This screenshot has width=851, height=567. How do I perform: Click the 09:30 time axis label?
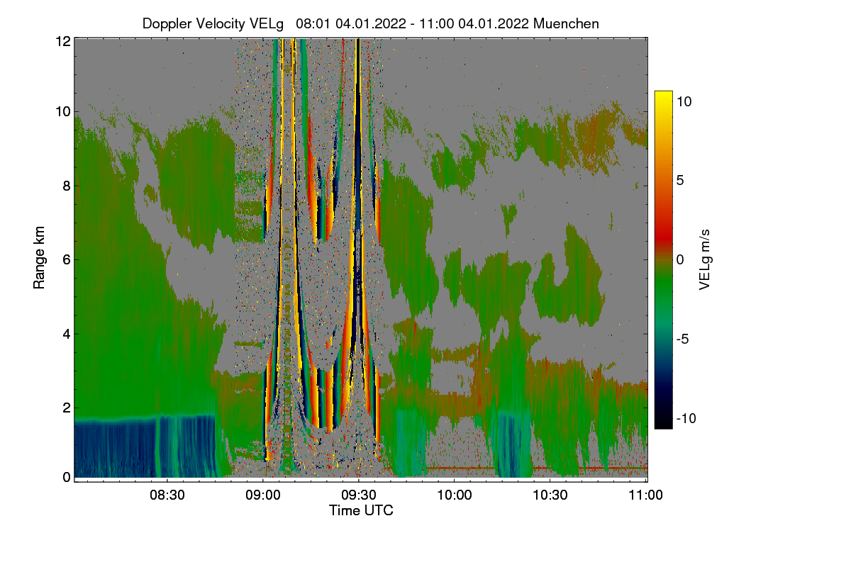click(x=359, y=495)
